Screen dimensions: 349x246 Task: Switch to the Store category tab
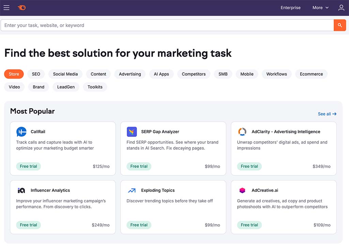14,74
